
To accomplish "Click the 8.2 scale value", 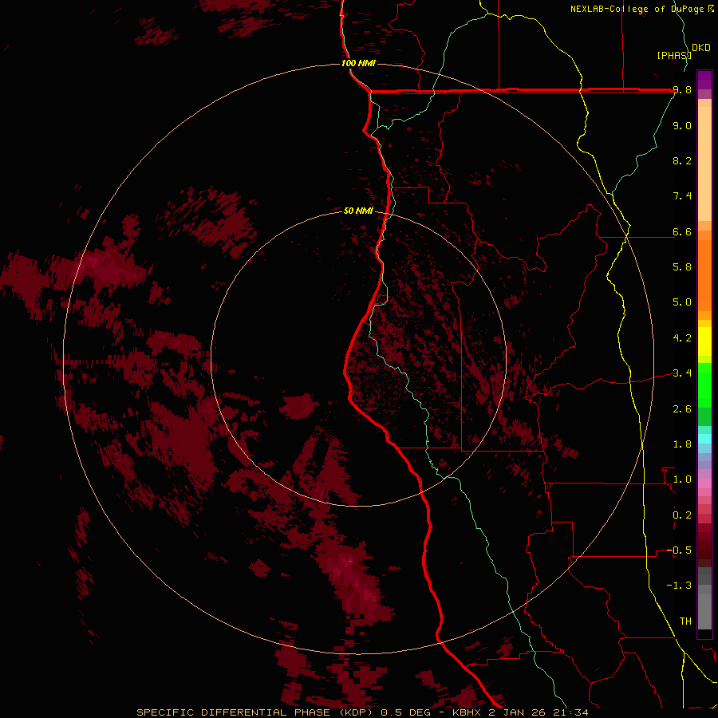I will click(682, 160).
